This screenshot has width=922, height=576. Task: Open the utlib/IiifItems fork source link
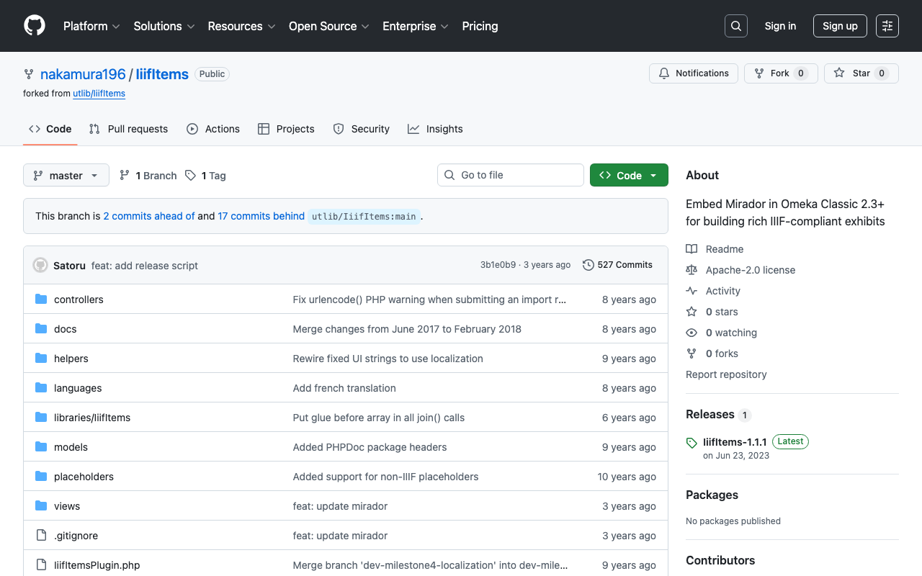[99, 94]
